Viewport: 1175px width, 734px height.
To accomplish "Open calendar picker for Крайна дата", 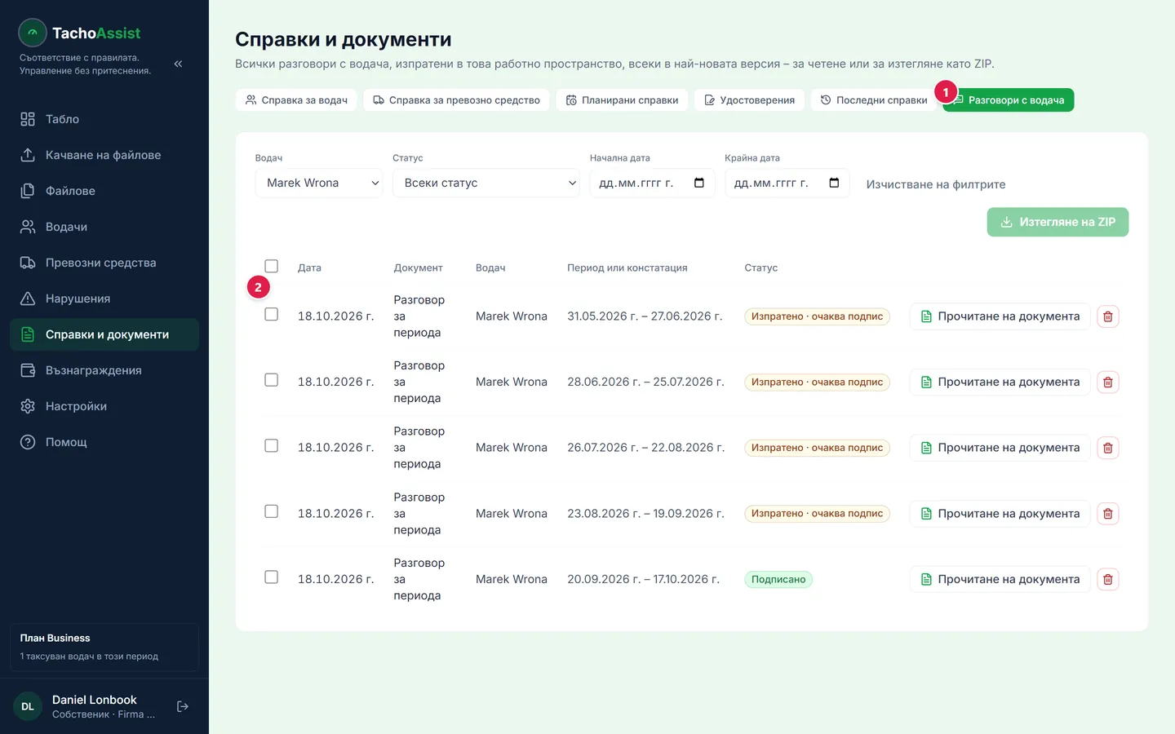I will tap(834, 183).
